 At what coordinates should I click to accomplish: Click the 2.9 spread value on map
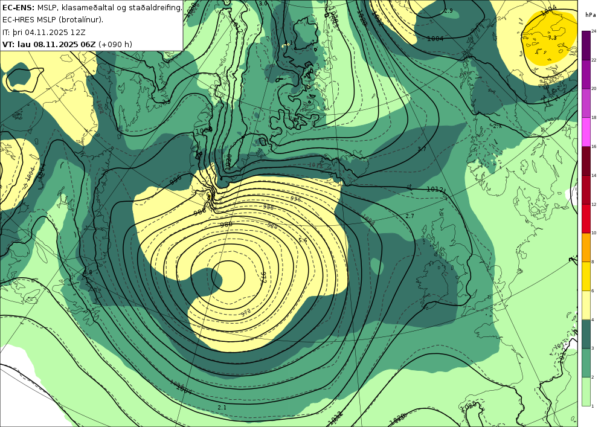click(448, 11)
